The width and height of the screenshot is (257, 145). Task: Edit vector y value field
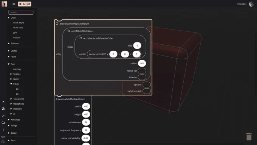125,54
